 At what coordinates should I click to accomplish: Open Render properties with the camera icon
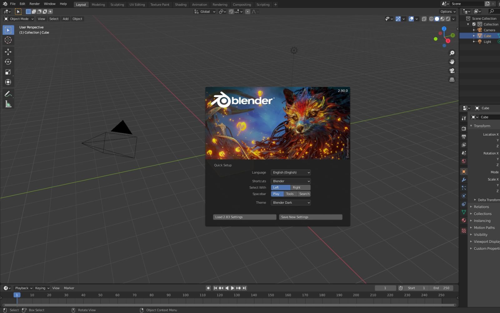click(464, 128)
